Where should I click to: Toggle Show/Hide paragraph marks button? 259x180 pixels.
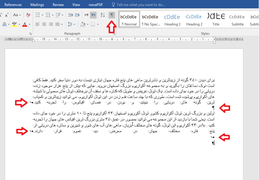pos(112,15)
